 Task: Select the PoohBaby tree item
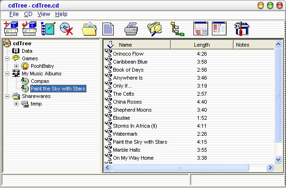coord(42,66)
